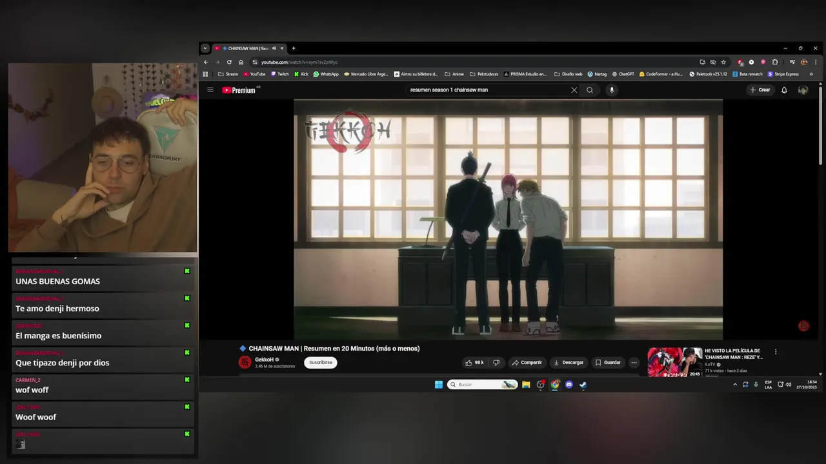Open the YouTube bookmark in bookmarks bar
This screenshot has height=464, width=826.
tap(254, 74)
